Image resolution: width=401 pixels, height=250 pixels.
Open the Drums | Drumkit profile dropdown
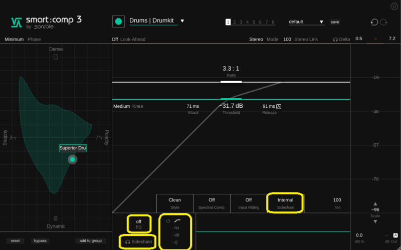click(182, 21)
